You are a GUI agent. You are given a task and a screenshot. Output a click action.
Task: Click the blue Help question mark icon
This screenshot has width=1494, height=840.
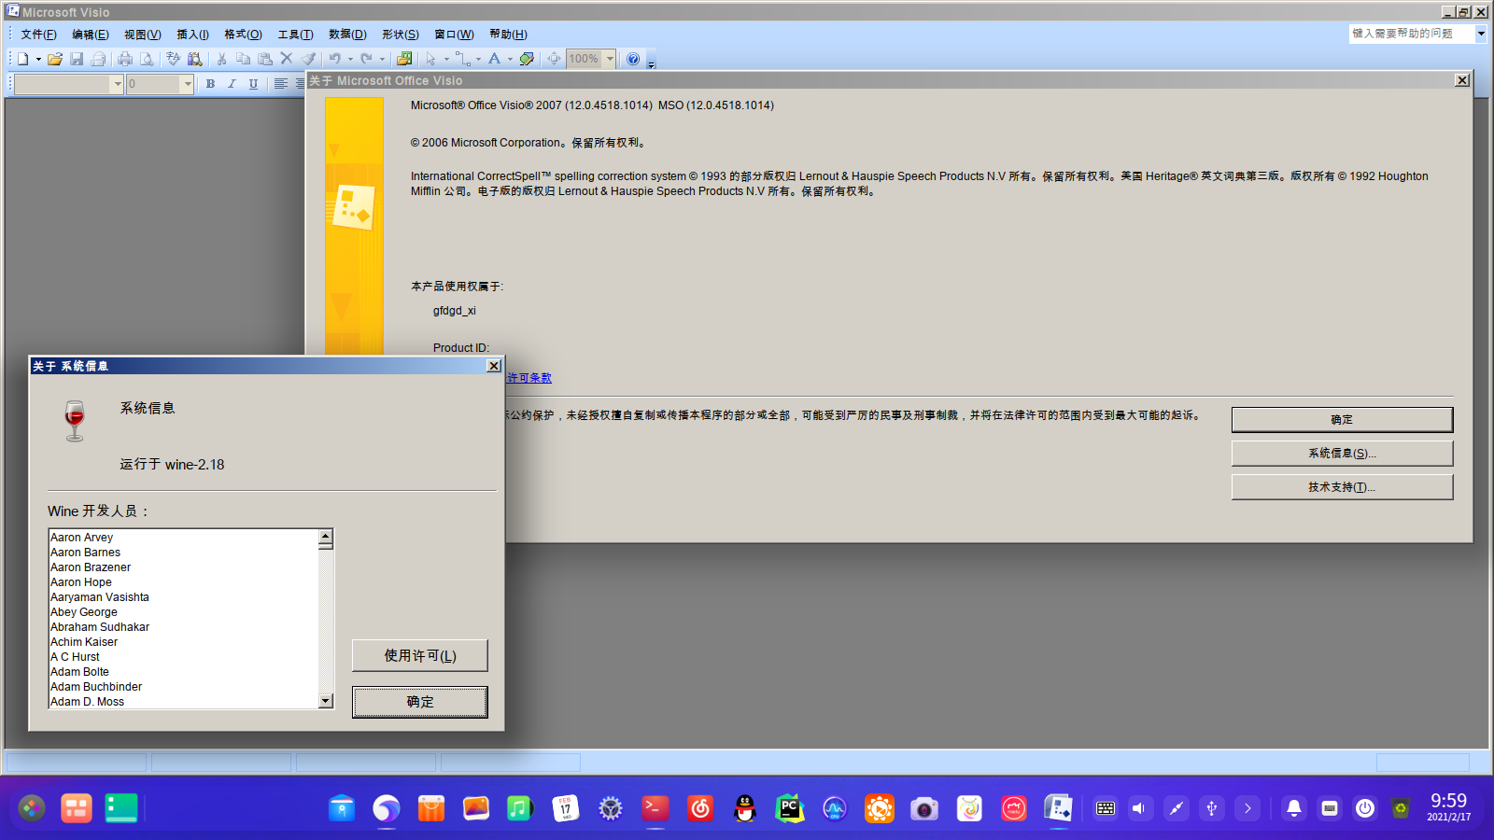[x=633, y=59]
